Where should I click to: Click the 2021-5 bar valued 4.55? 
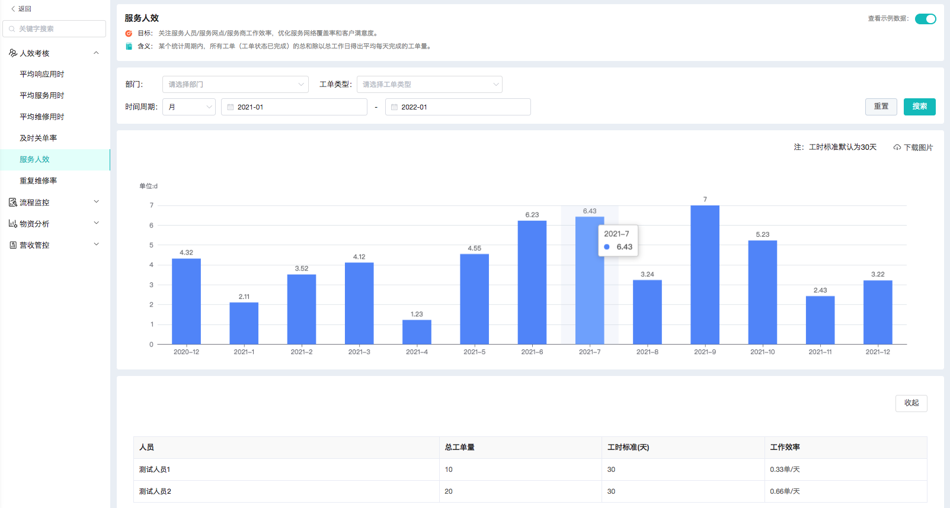coord(475,299)
